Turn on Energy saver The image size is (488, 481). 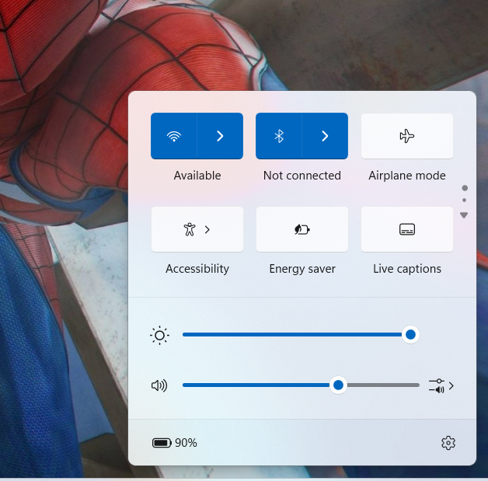pos(302,229)
